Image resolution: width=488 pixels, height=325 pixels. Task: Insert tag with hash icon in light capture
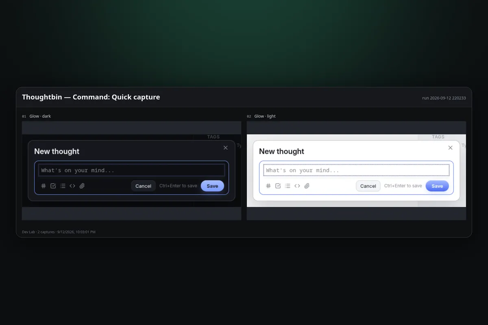[268, 186]
